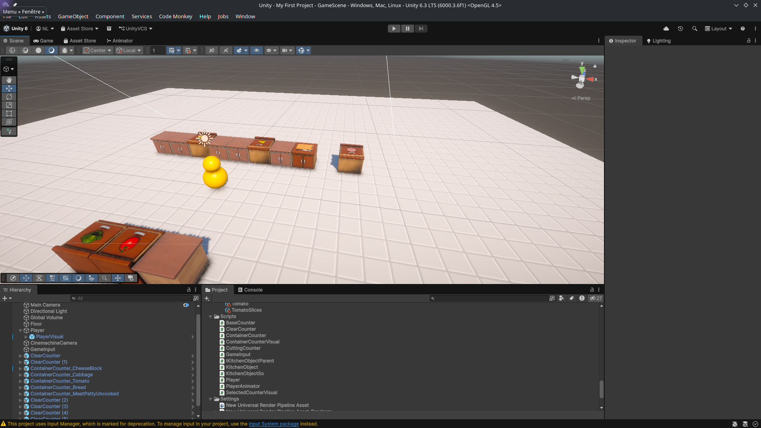Open scene camera settings dropdown
Image resolution: width=761 pixels, height=428 pixels.
pos(287,50)
